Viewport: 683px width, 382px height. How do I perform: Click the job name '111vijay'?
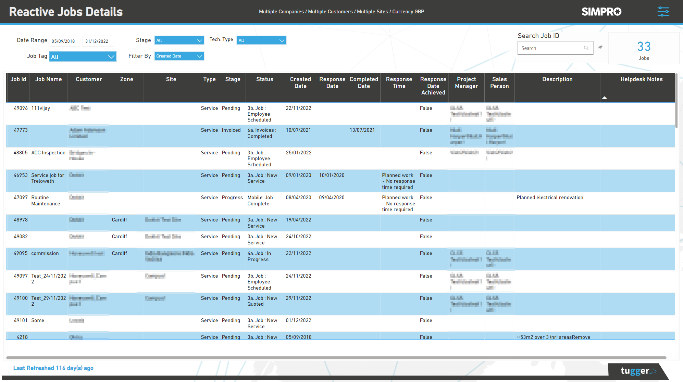click(x=41, y=108)
